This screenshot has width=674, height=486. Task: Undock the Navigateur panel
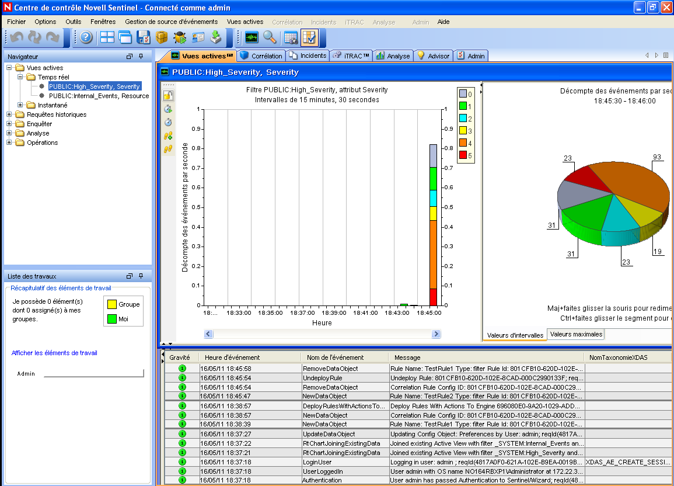click(x=130, y=56)
